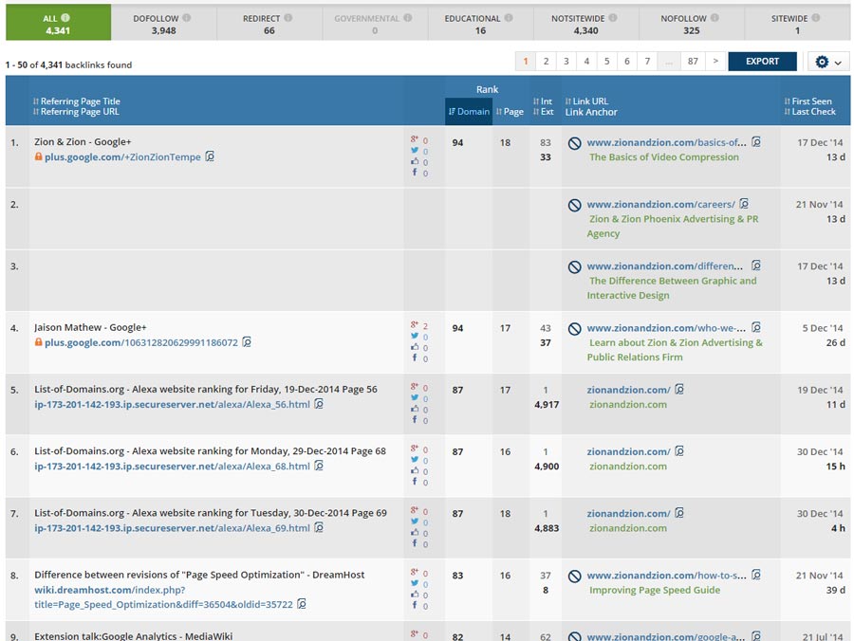Preview link basics-of... with magnifier icon
The width and height of the screenshot is (854, 641).
(x=756, y=142)
